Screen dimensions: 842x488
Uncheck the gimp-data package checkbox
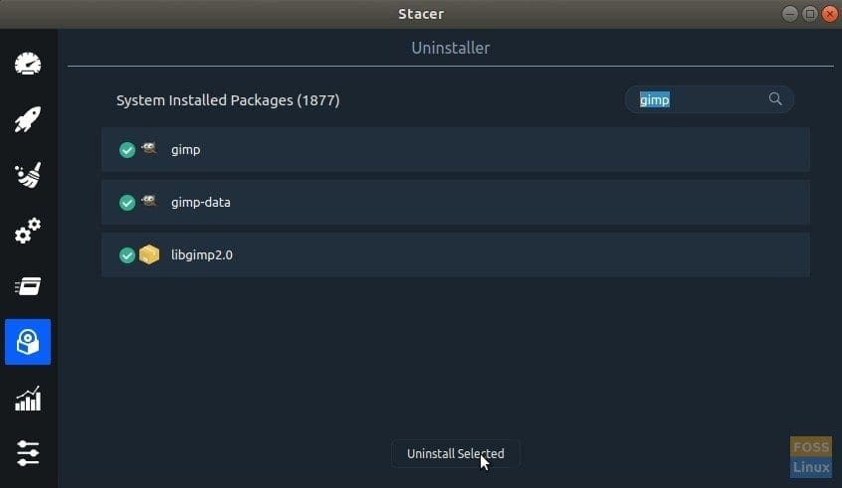coord(127,203)
